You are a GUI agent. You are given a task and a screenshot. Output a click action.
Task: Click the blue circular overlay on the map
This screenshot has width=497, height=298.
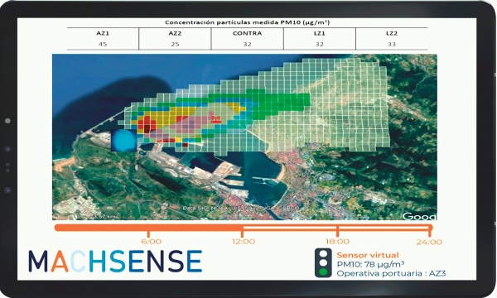tap(124, 140)
